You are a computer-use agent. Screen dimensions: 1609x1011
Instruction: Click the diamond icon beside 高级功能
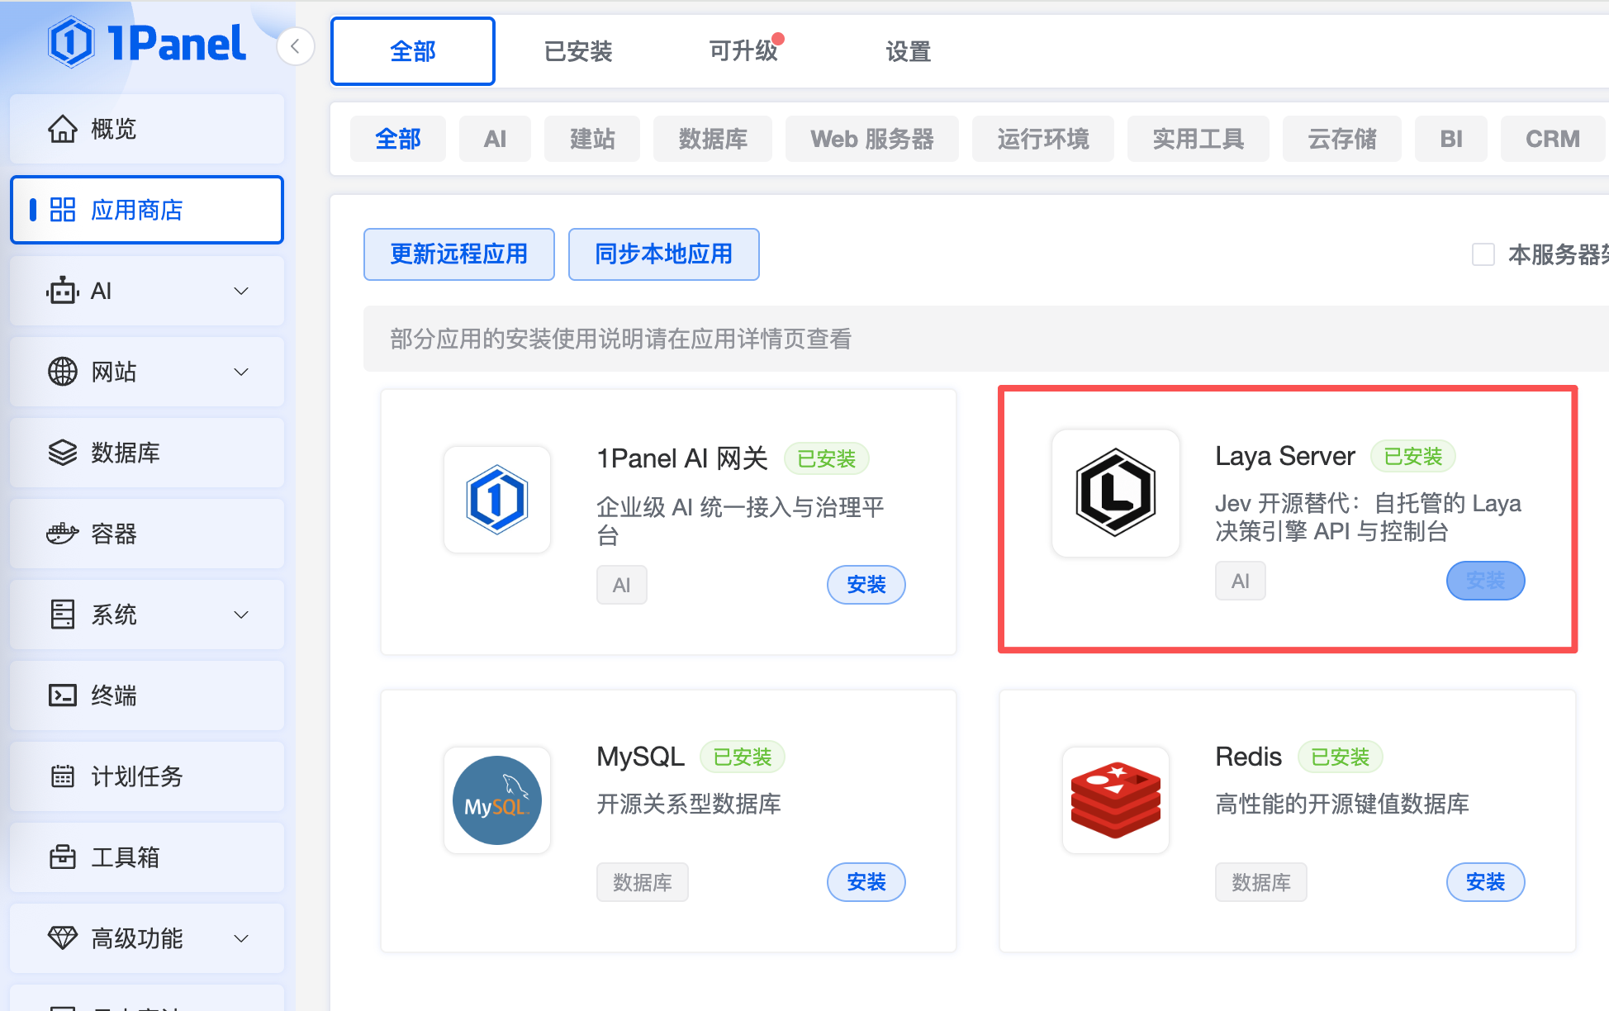(63, 938)
